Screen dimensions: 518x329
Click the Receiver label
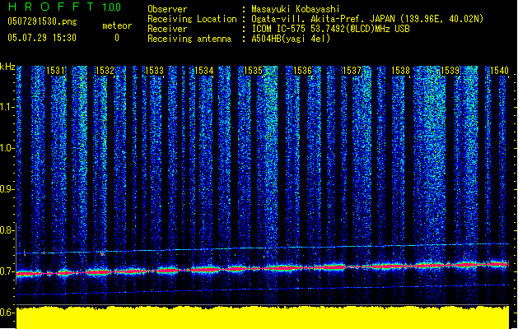(167, 29)
